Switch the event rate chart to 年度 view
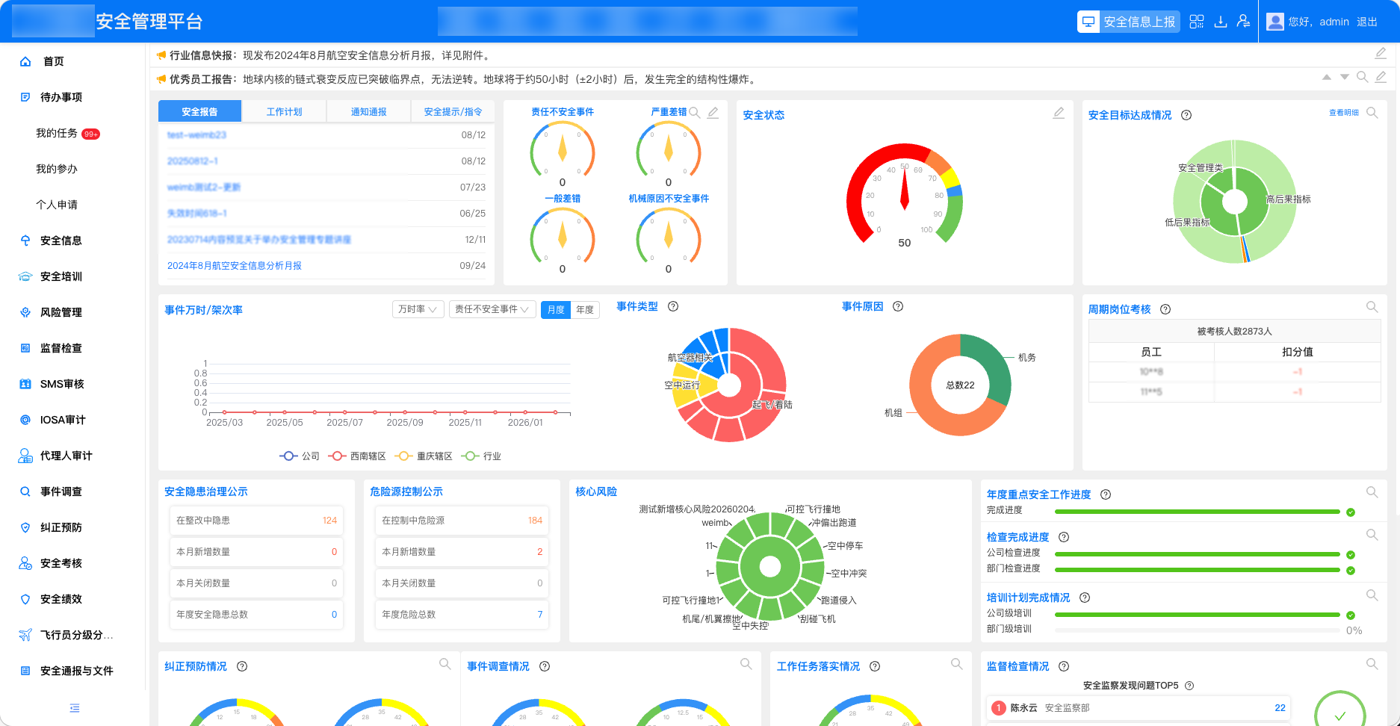Image resolution: width=1400 pixels, height=726 pixels. point(586,309)
